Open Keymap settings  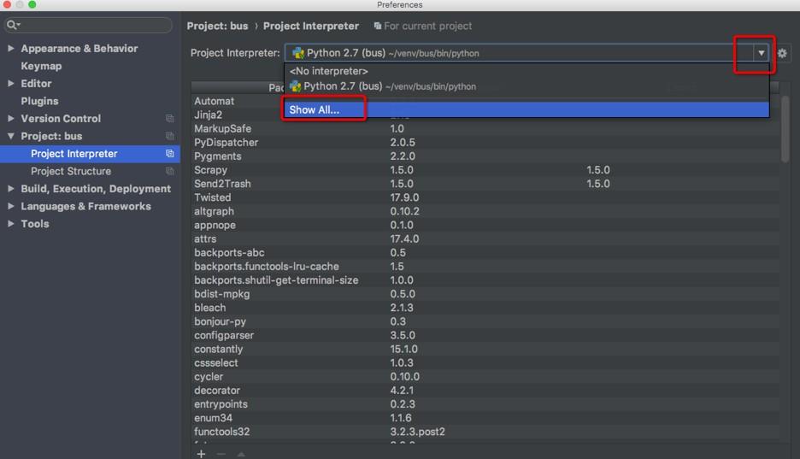coord(41,67)
